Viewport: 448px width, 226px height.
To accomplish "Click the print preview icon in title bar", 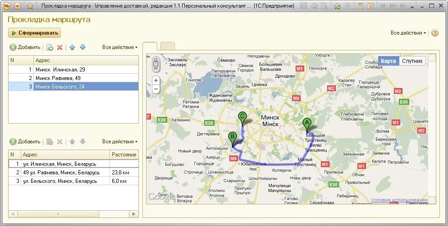I will 324,6.
